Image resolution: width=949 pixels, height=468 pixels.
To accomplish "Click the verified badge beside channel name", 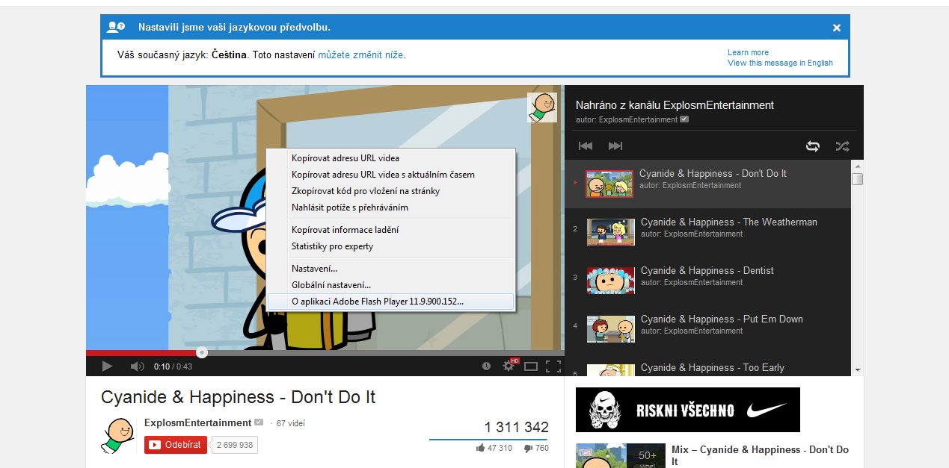I will point(259,422).
